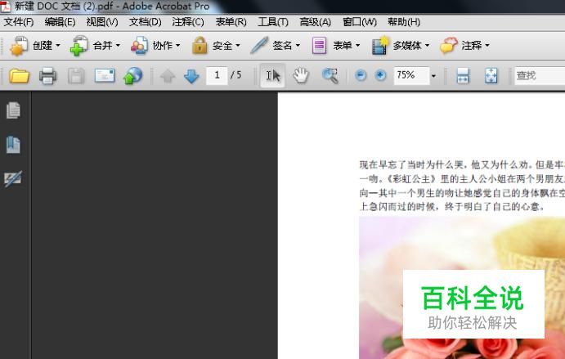Click the 多媒体 multimedia icon
This screenshot has width=565, height=359.
380,46
